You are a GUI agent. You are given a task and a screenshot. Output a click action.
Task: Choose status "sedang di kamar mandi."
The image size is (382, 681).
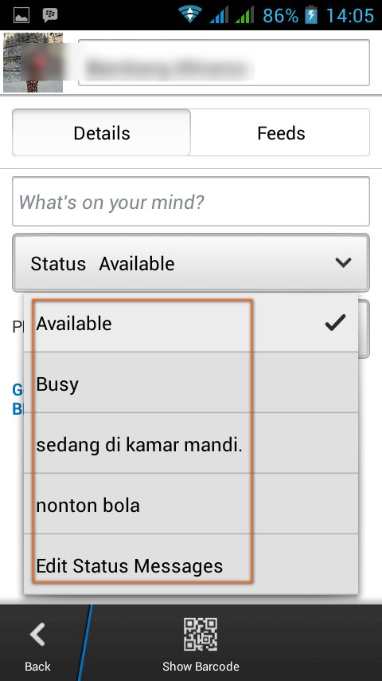pos(191,443)
